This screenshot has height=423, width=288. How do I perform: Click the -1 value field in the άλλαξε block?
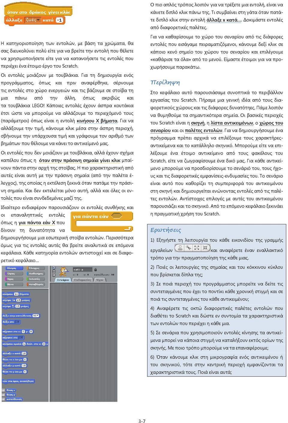pos(59,20)
